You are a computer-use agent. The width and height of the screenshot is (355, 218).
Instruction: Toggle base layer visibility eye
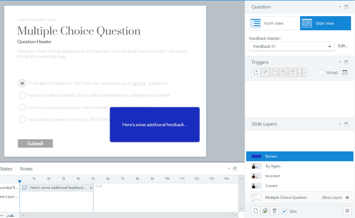tap(347, 197)
